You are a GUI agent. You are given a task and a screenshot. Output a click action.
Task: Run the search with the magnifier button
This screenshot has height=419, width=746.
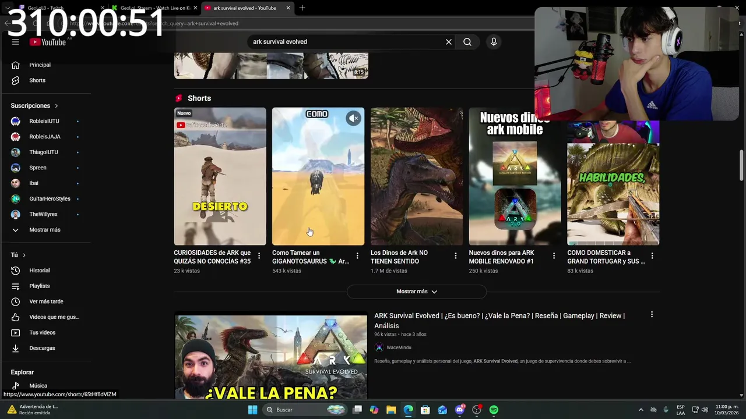tap(467, 42)
